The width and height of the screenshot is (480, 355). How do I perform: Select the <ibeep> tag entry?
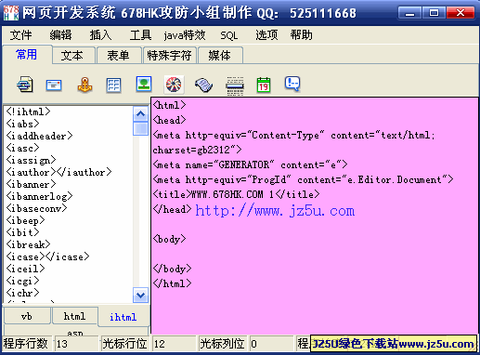[25, 220]
